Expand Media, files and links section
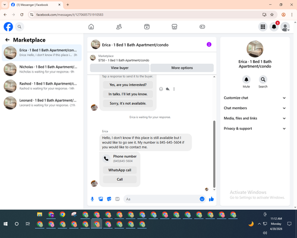Screen dimensions: 297x238 tap(255, 118)
